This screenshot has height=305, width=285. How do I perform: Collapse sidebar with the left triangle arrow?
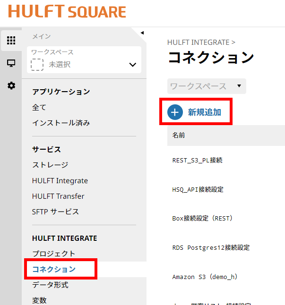click(x=142, y=33)
